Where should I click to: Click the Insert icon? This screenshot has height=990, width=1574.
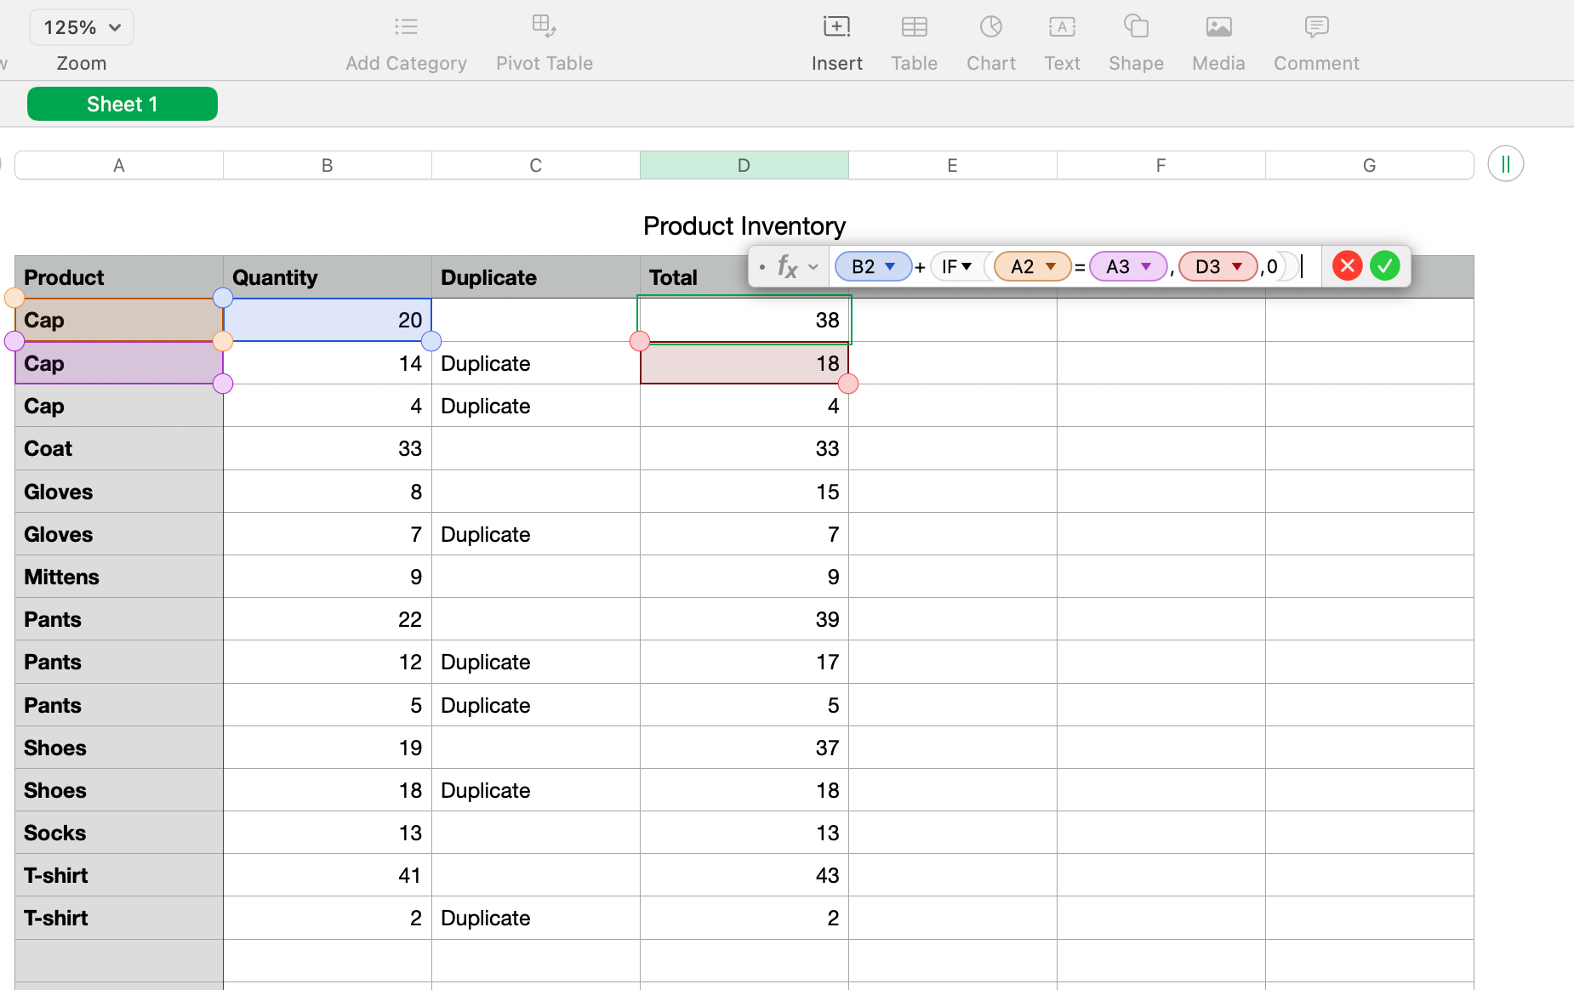coord(836,26)
